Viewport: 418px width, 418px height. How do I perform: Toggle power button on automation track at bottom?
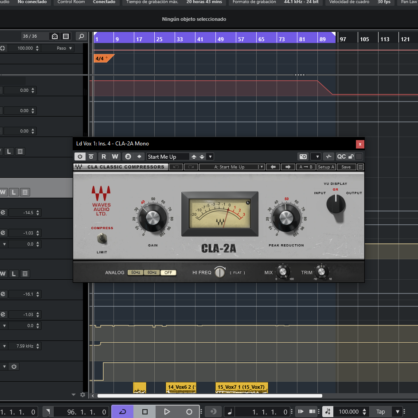(14, 367)
